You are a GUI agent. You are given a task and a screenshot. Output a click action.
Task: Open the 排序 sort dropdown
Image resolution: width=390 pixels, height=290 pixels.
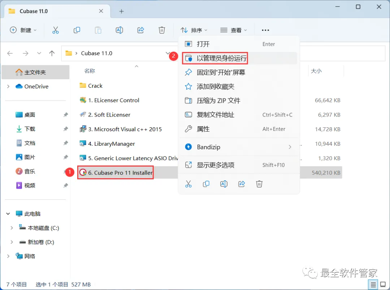pos(194,30)
